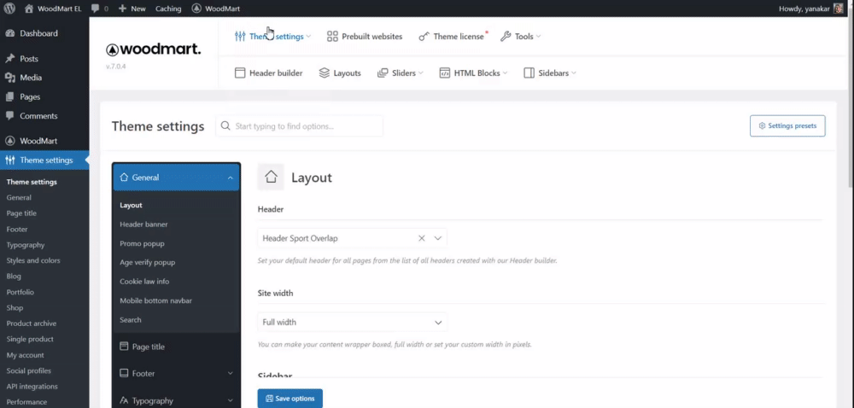Click the WordPress logo in admin bar
Image resolution: width=854 pixels, height=408 pixels.
9,9
